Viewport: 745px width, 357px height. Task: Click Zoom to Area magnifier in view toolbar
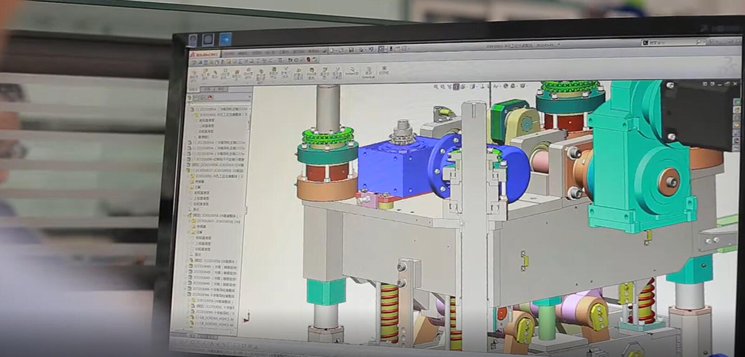pyautogui.click(x=443, y=87)
